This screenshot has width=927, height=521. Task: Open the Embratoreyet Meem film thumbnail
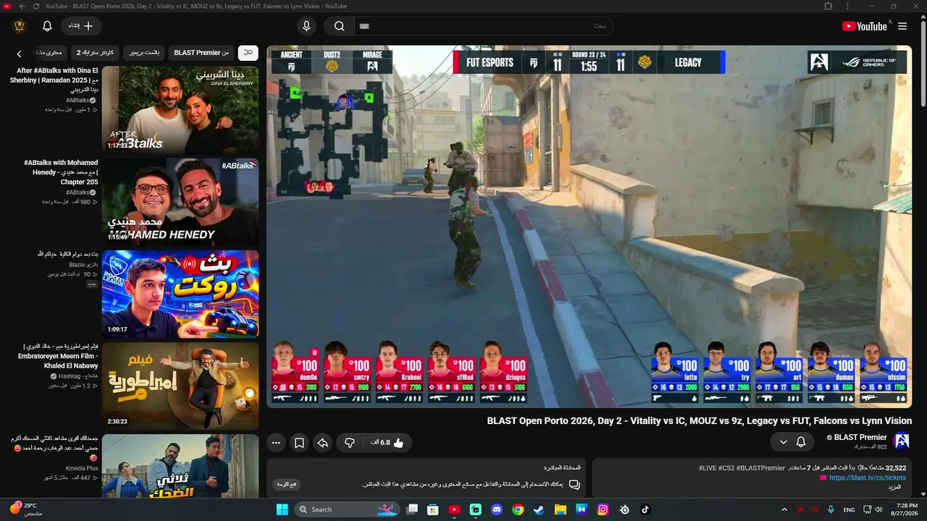[180, 386]
